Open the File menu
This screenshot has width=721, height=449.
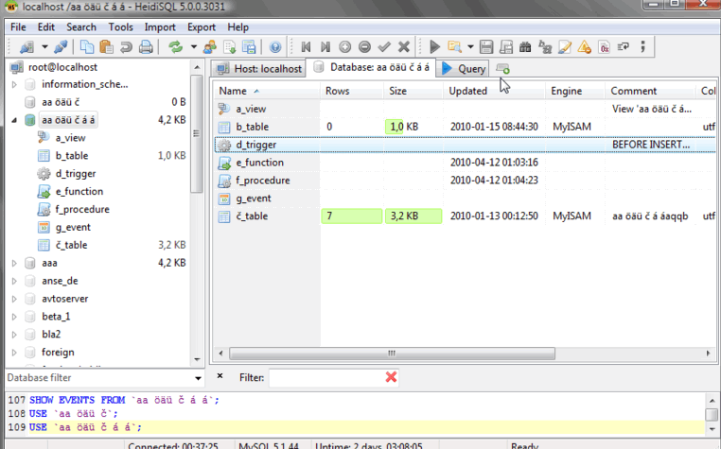tap(18, 27)
